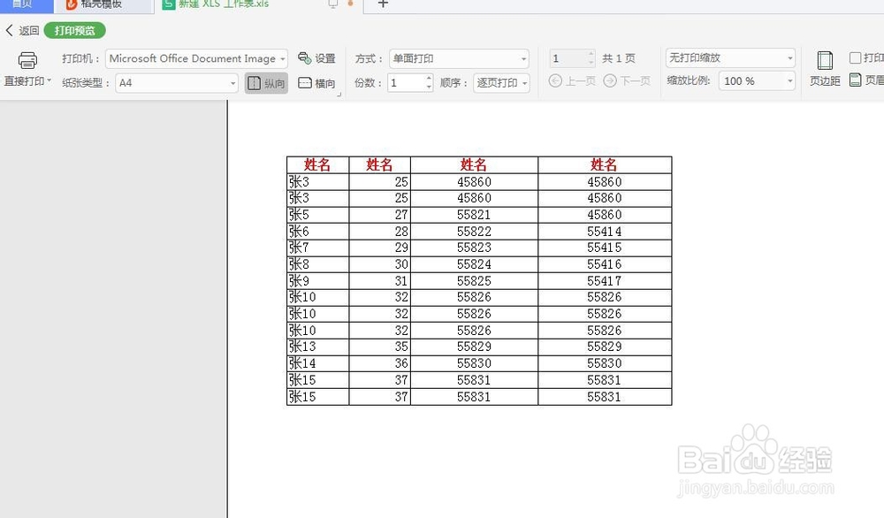
Task: Select 横向 landscape orientation
Action: pos(316,83)
